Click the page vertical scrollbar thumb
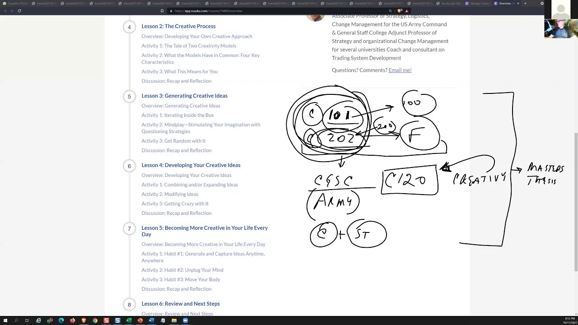This screenshot has height=325, width=578. tap(576, 202)
